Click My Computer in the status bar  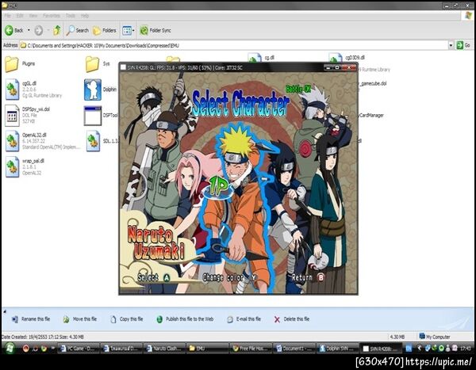[x=435, y=337]
